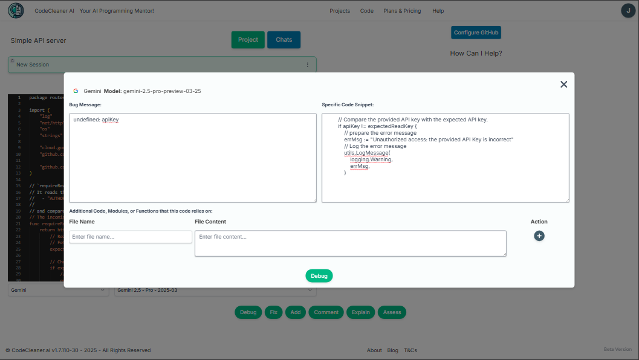Click Configure GitHub button
The image size is (639, 360).
tap(476, 33)
